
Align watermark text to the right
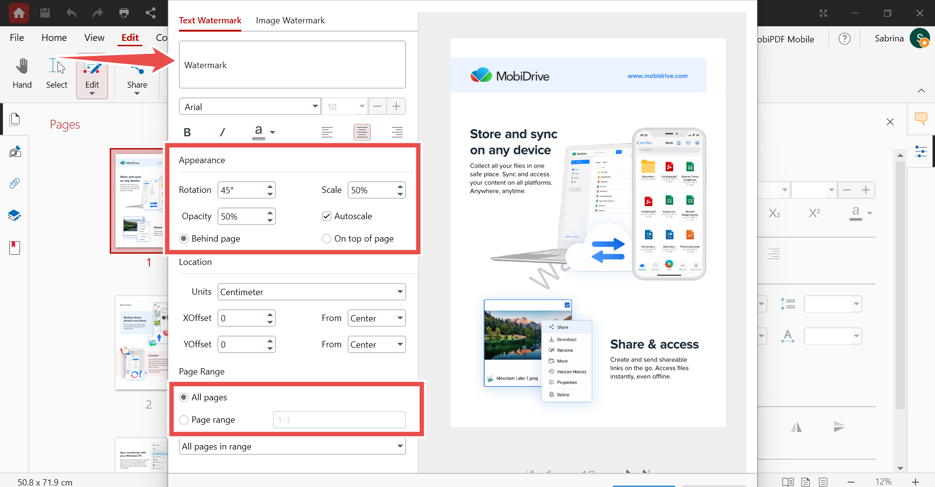point(397,132)
